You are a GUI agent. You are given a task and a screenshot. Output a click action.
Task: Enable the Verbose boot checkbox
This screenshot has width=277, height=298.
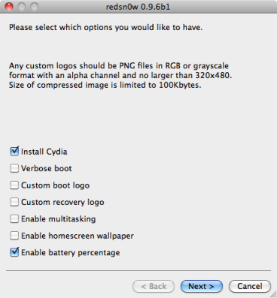14,168
